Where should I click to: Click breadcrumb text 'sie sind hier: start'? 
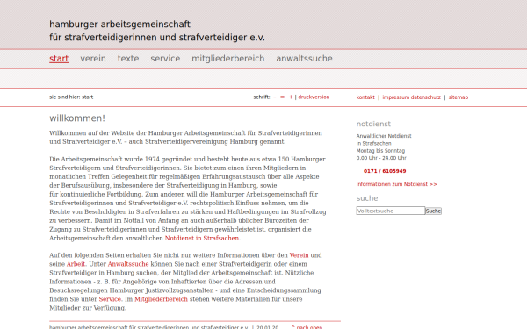(x=71, y=97)
